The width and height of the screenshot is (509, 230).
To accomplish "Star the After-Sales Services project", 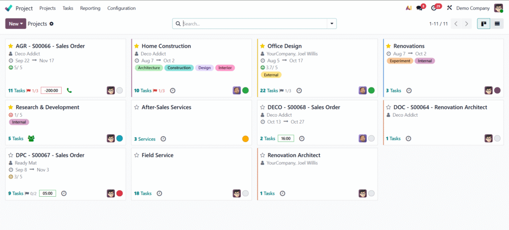I will click(137, 107).
